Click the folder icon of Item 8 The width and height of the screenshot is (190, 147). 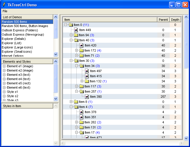(76, 102)
